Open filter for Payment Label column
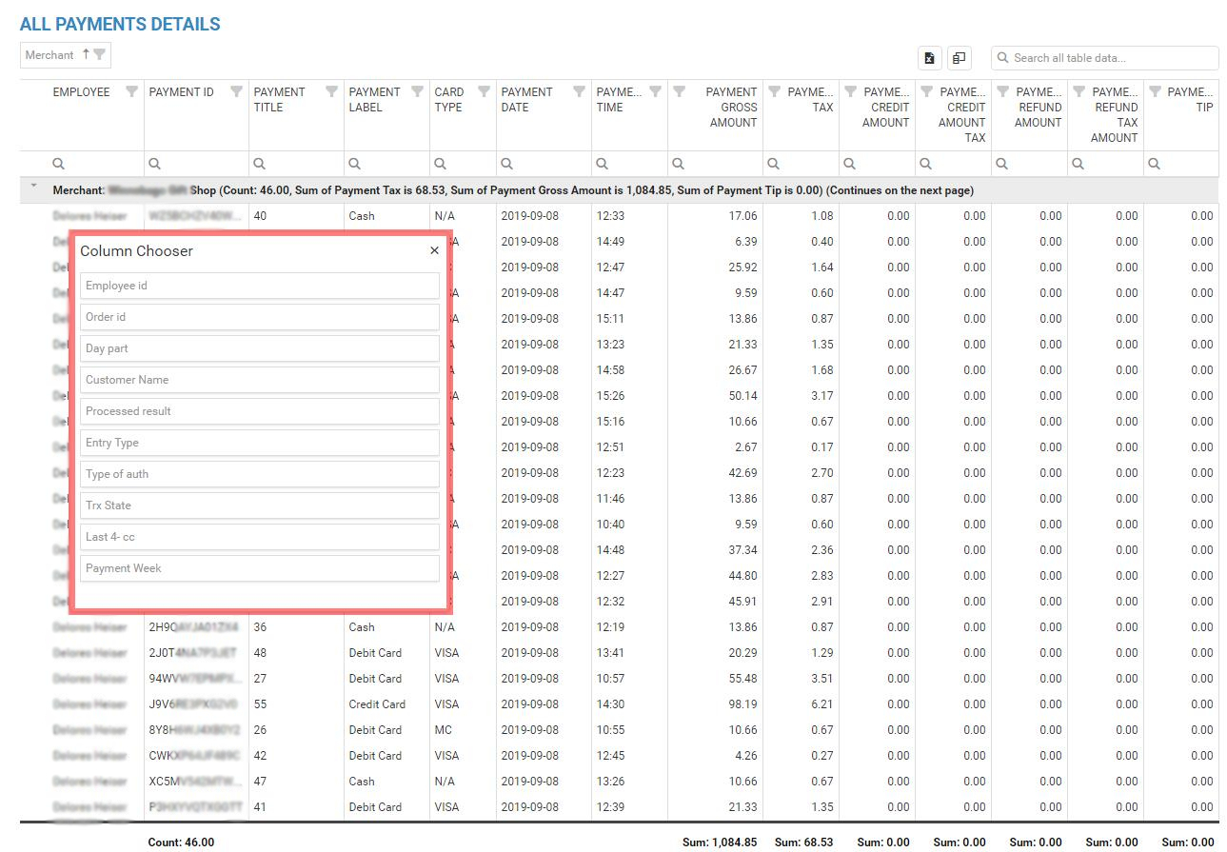The height and width of the screenshot is (852, 1227). (x=418, y=92)
